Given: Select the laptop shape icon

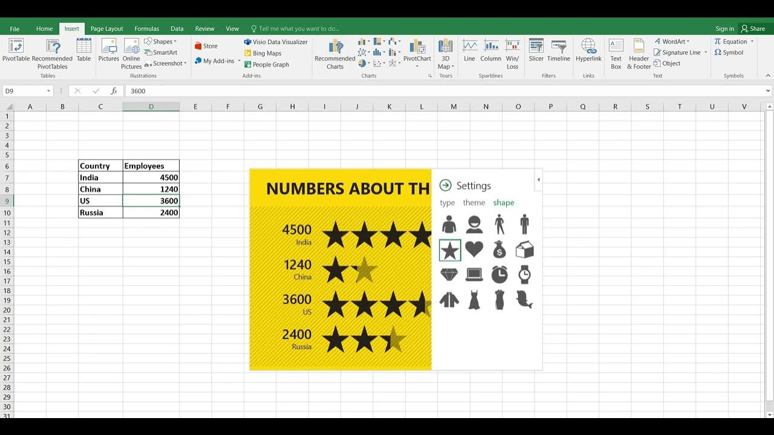Looking at the screenshot, I should click(x=474, y=275).
